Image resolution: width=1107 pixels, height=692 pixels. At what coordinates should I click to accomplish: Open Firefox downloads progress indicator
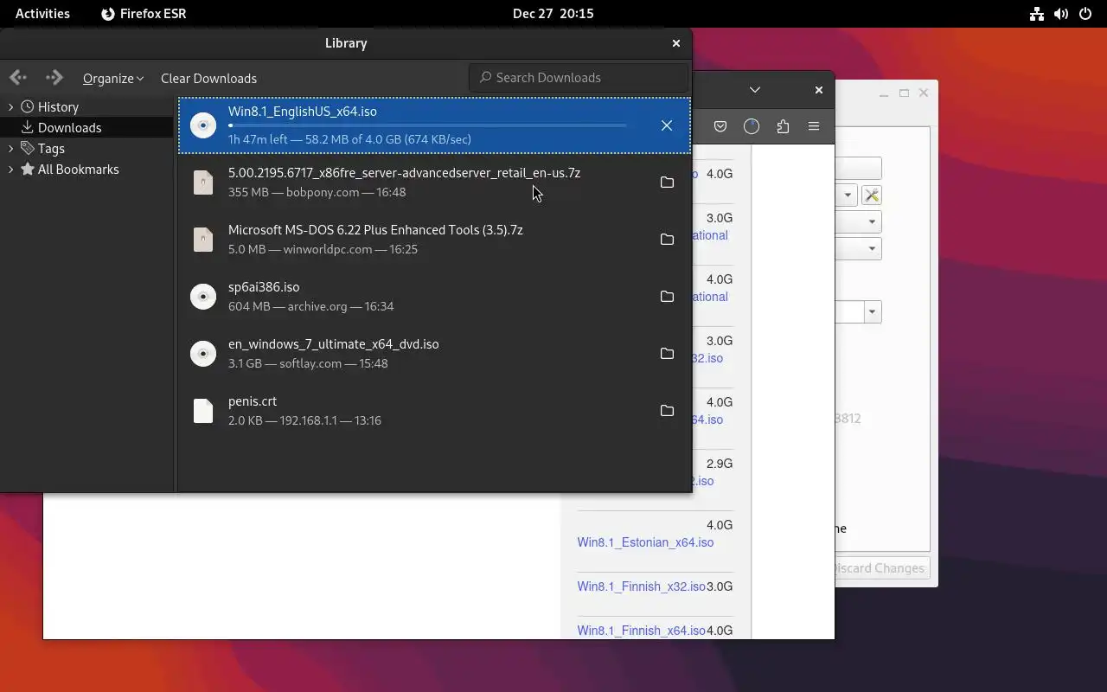[x=752, y=126]
